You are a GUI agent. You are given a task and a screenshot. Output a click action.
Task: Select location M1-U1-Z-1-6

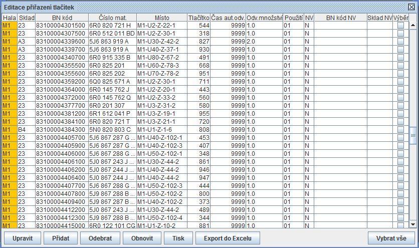click(x=162, y=130)
